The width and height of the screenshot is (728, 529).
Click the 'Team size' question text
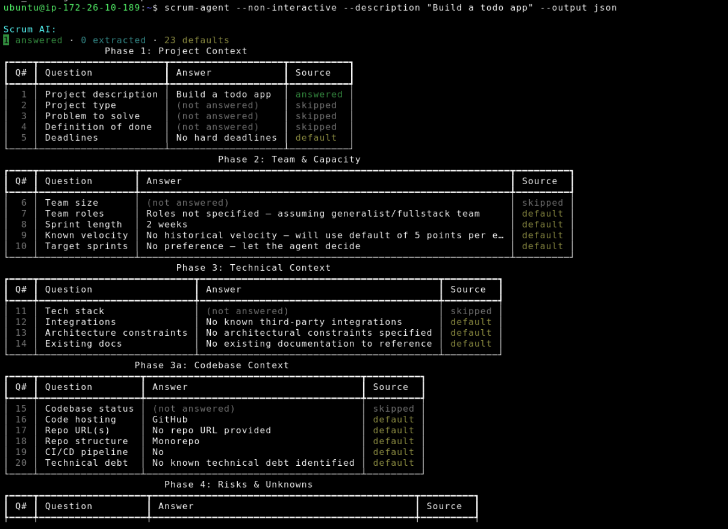pyautogui.click(x=72, y=203)
